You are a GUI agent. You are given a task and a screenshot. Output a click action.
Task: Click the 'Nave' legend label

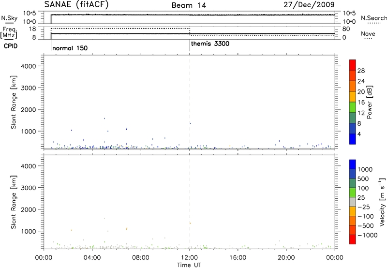pos(368,33)
